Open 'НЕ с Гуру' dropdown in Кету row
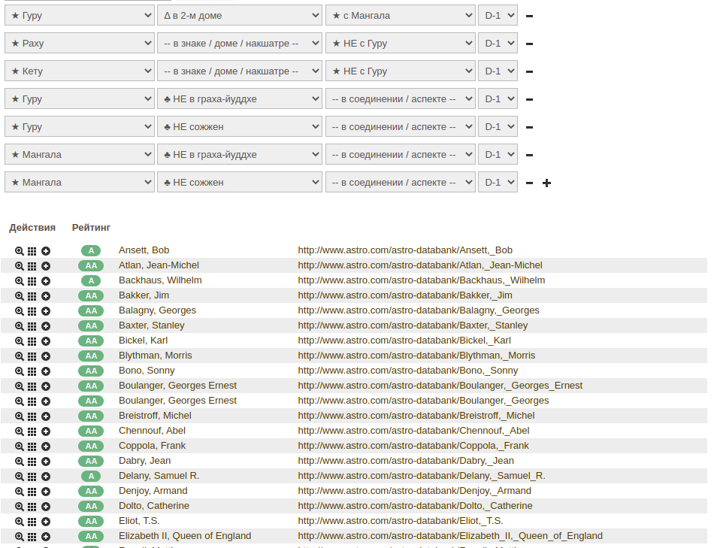Viewport: 714px width, 548px height. pos(401,71)
